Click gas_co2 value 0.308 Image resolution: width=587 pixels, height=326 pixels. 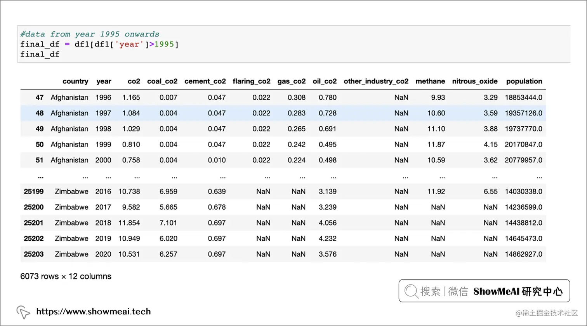coord(297,98)
